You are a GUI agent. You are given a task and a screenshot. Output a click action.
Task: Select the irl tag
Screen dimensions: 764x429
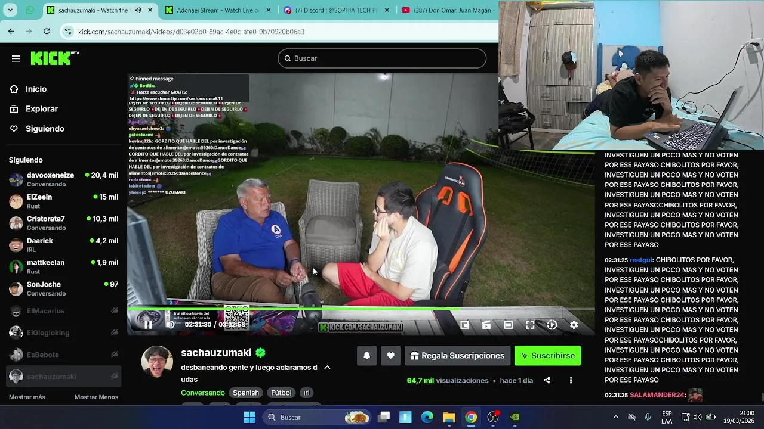[x=306, y=393]
